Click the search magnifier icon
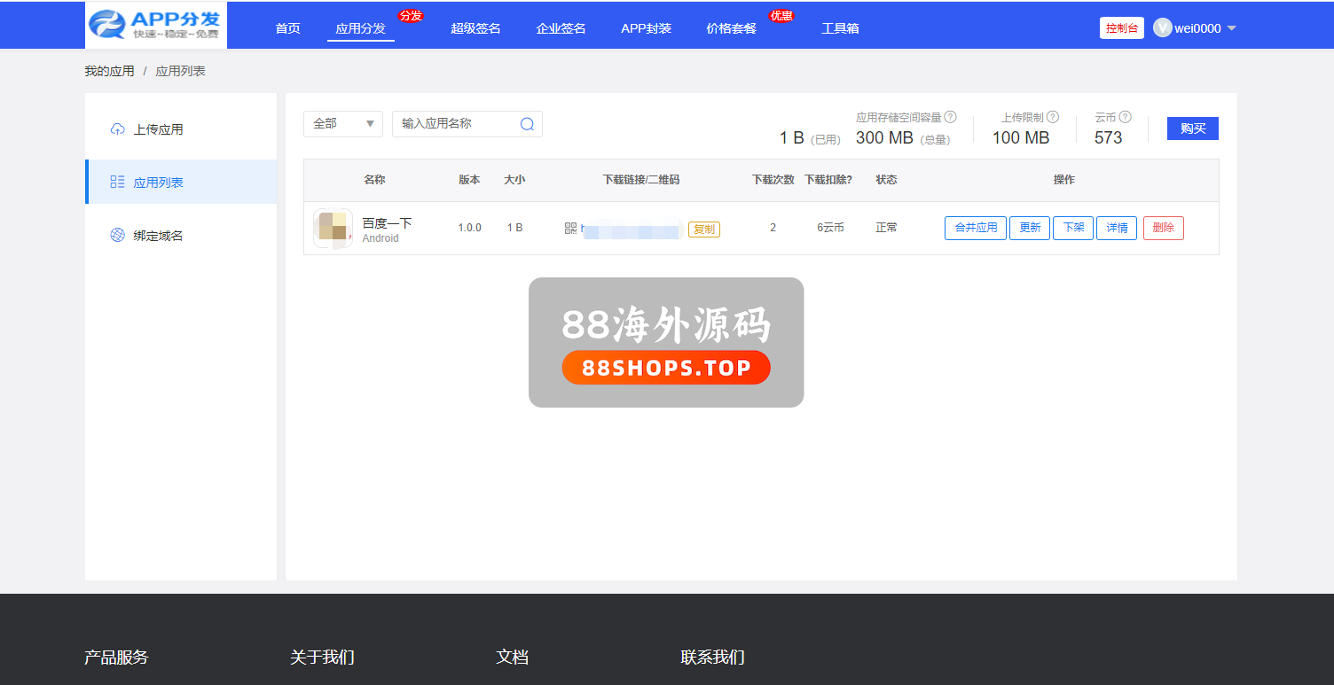Image resolution: width=1334 pixels, height=685 pixels. [x=527, y=124]
